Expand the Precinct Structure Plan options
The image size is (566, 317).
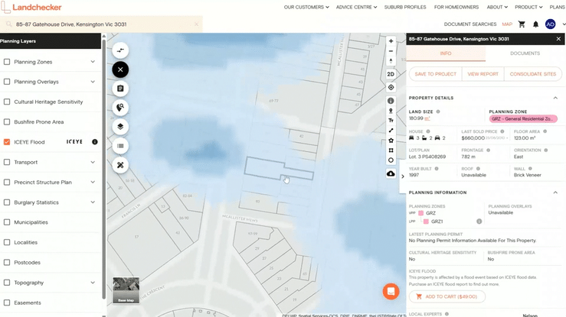click(x=93, y=182)
